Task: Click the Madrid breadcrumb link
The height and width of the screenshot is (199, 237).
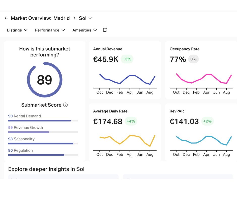Action: point(62,18)
